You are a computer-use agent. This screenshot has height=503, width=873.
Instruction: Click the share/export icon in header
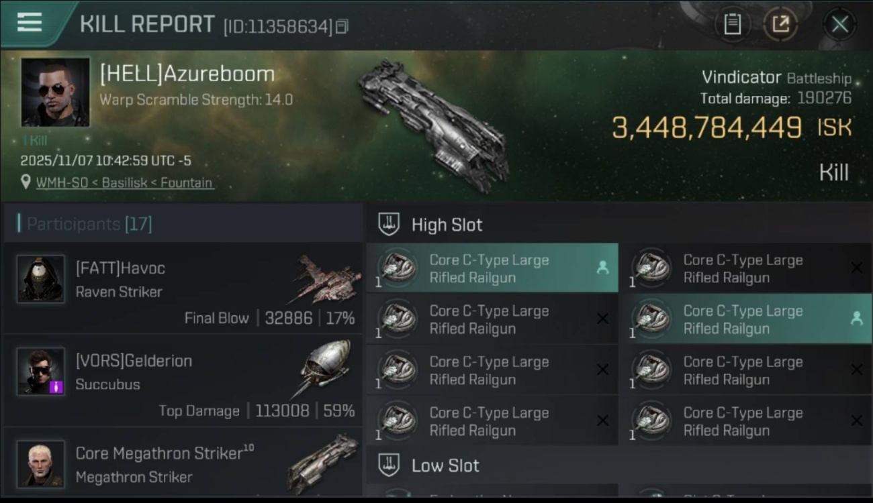(780, 25)
